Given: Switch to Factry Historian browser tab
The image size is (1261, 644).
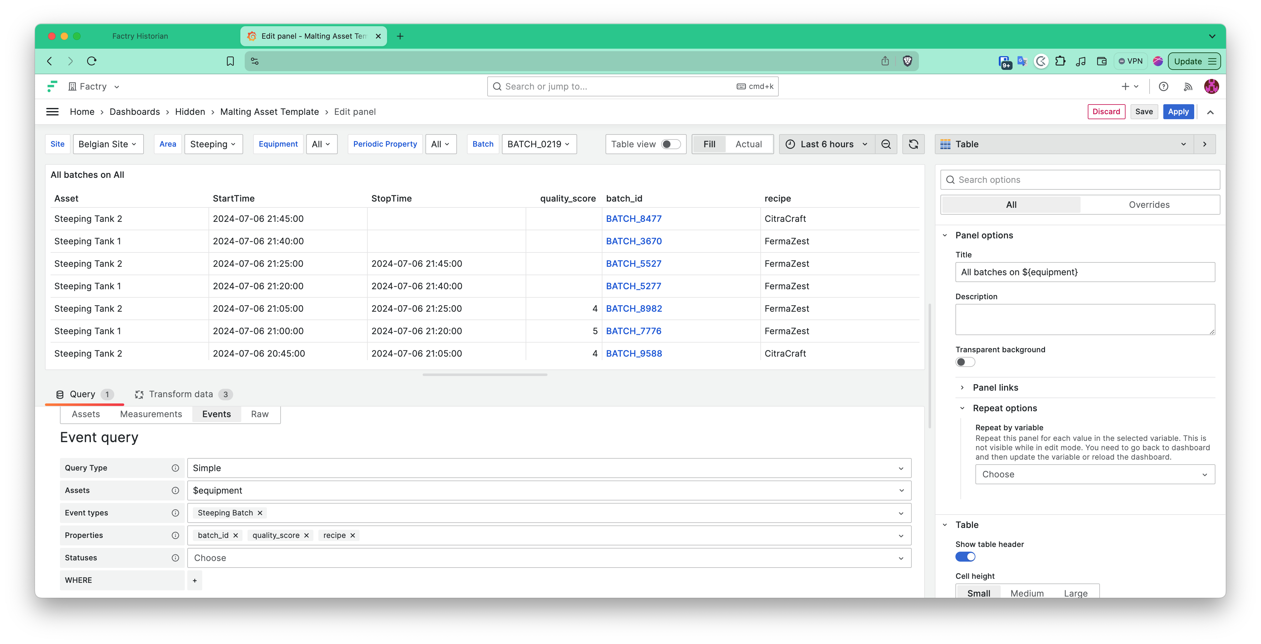Looking at the screenshot, I should pyautogui.click(x=140, y=36).
